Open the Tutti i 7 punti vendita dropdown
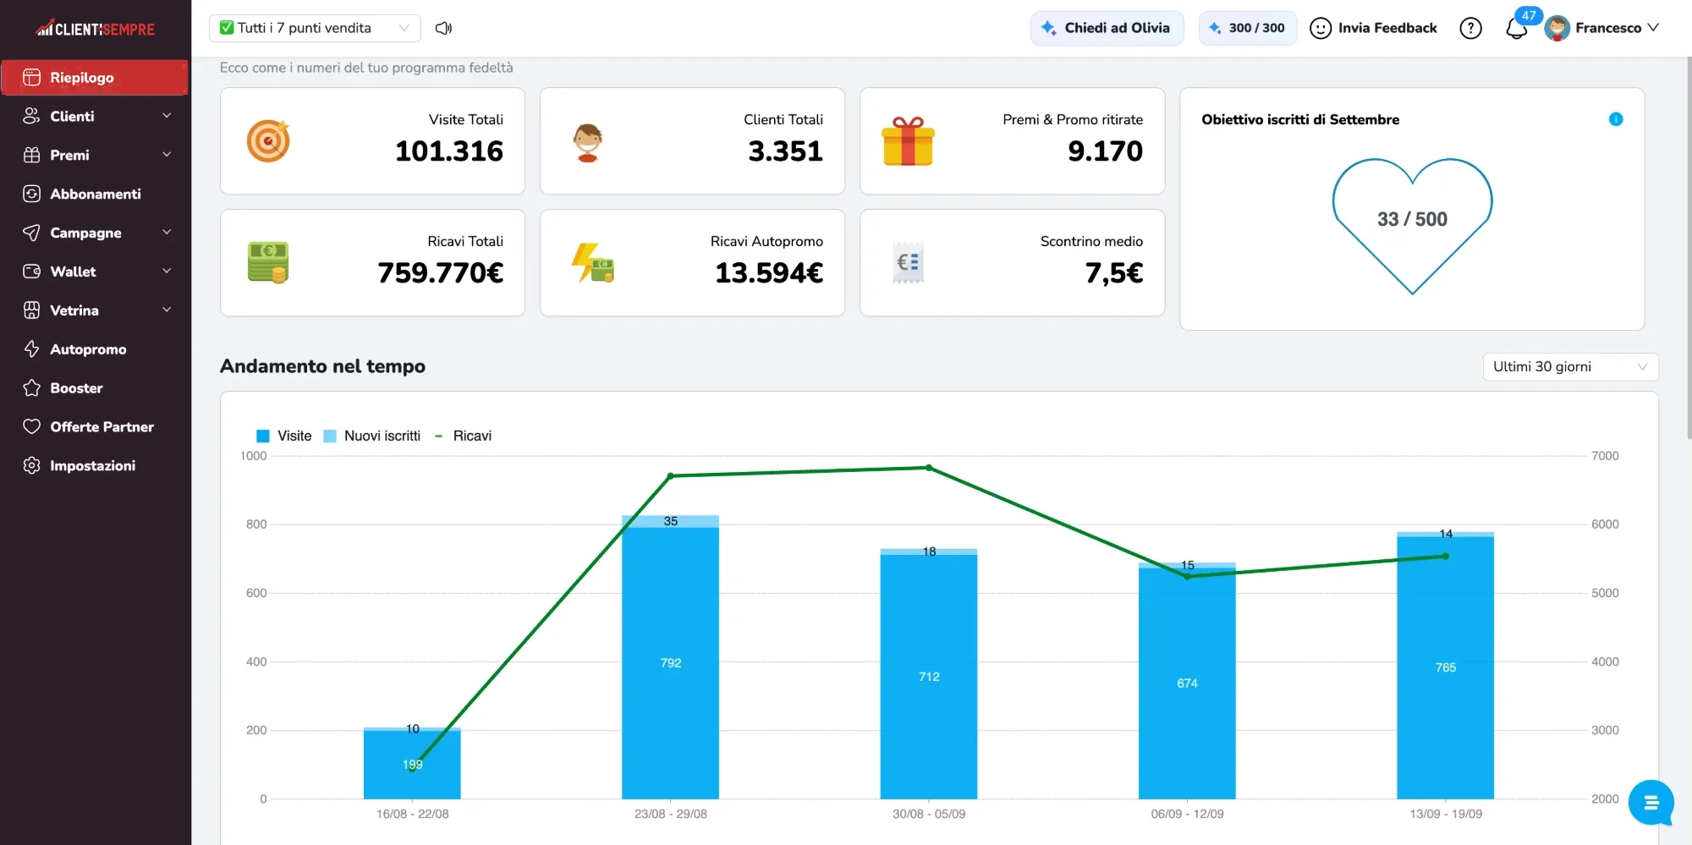1692x845 pixels. tap(315, 28)
